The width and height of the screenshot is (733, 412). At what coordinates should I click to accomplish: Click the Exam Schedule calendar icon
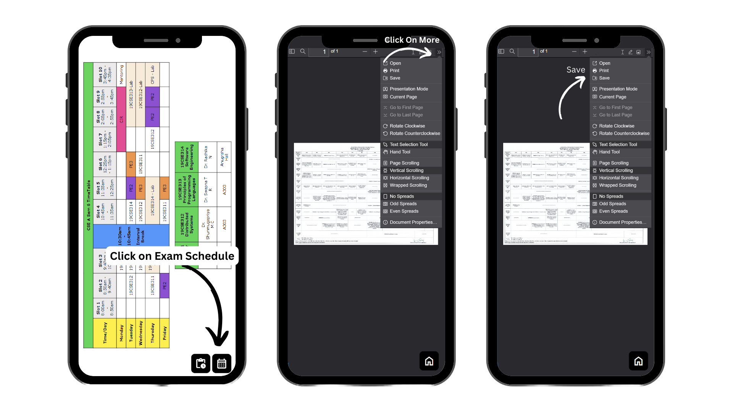[221, 363]
